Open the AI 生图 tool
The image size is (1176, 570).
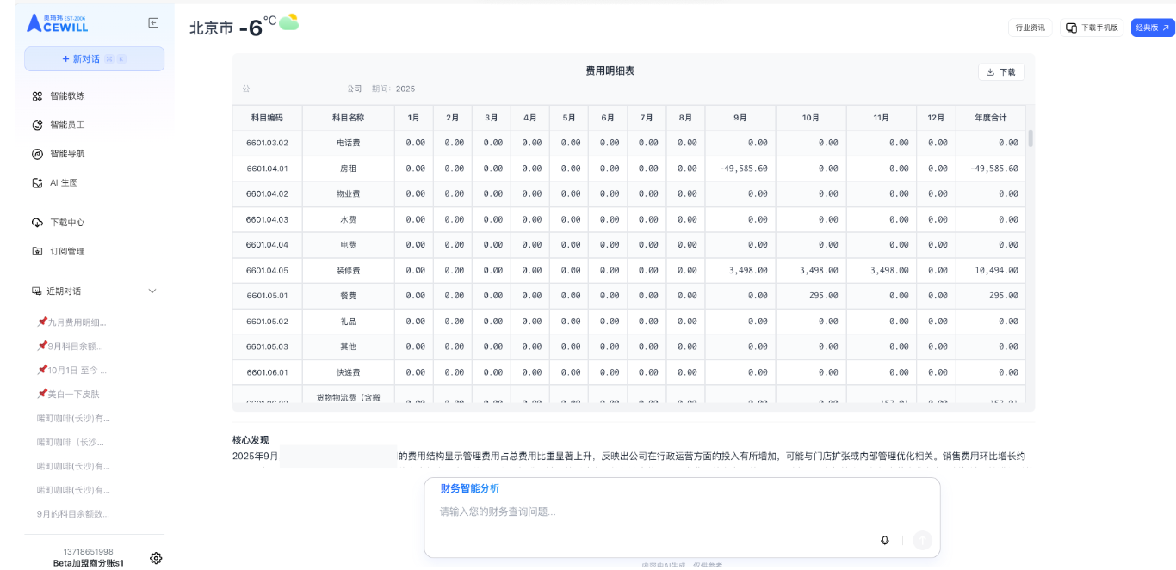[64, 183]
